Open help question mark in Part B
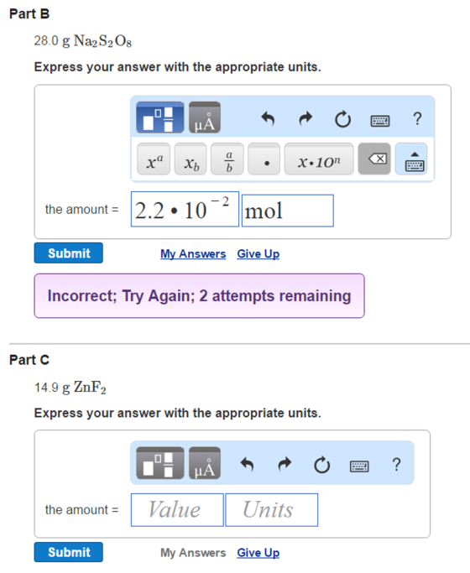 click(x=417, y=119)
